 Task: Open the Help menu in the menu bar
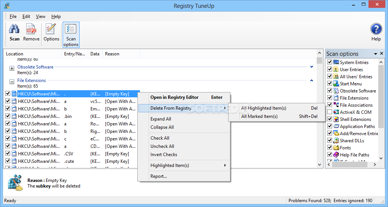point(56,16)
